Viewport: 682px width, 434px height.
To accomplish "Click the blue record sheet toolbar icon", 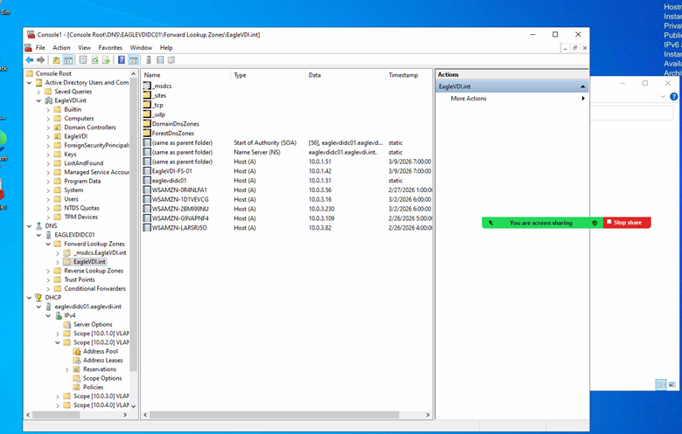I will [160, 60].
